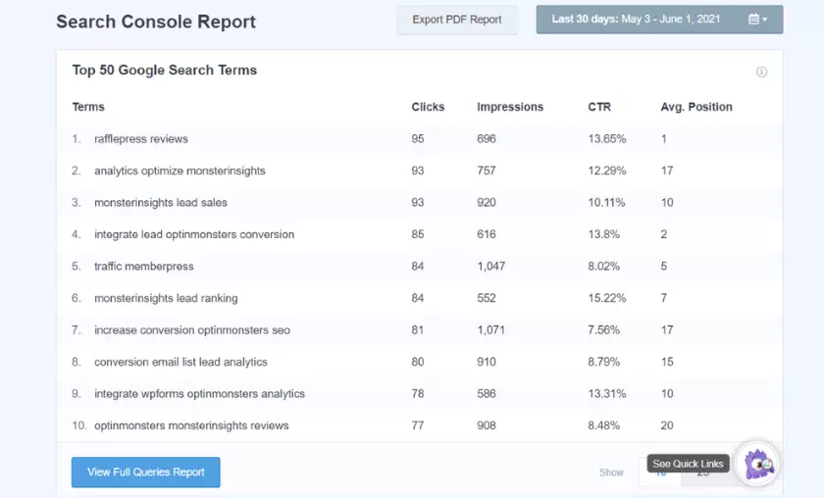Click the 7.56% CTR value
The height and width of the screenshot is (498, 824).
(604, 330)
